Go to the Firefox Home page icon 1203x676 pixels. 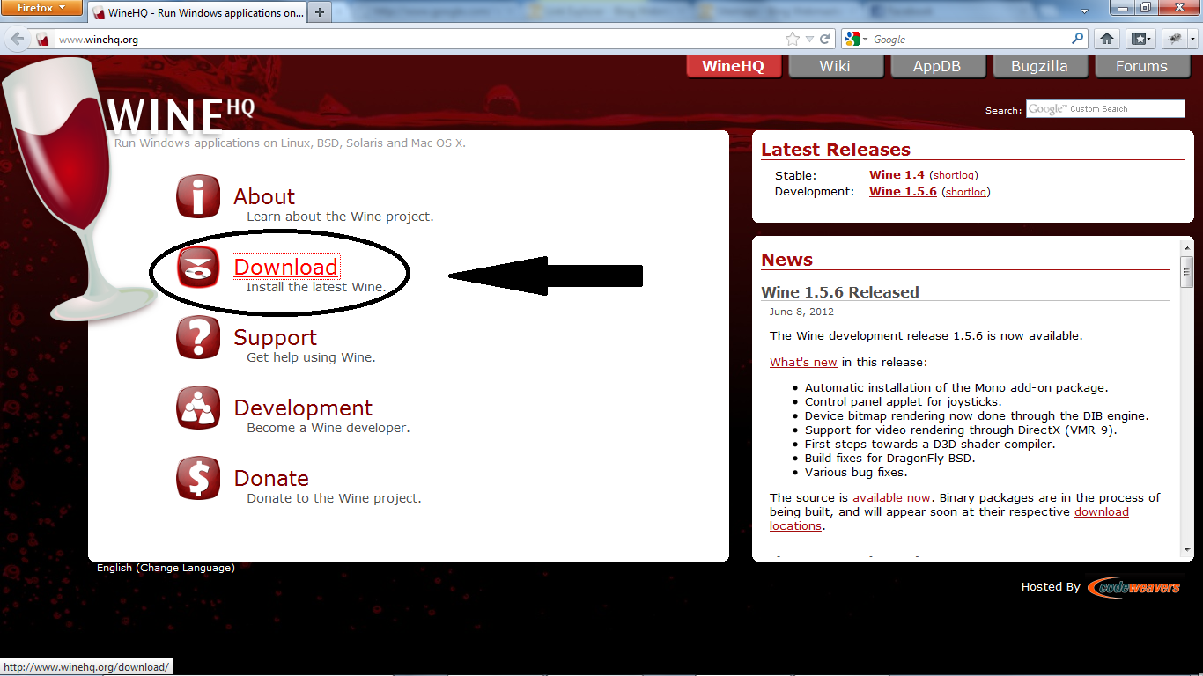pyautogui.click(x=1107, y=39)
